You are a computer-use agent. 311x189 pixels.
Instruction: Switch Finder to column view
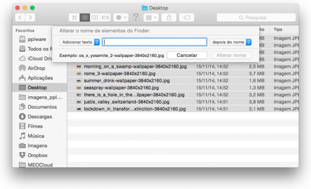click(x=95, y=18)
